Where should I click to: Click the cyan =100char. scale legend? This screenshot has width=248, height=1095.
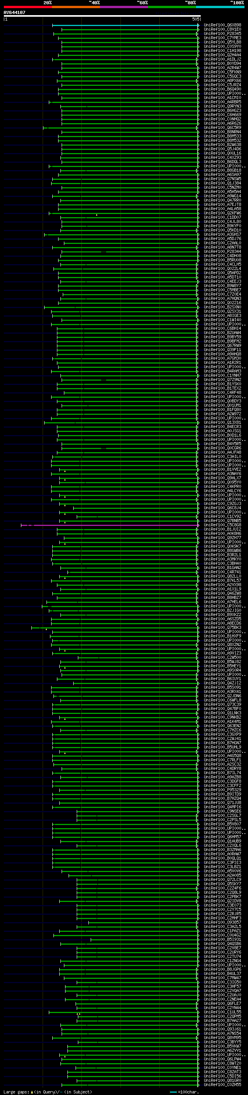[x=184, y=1092]
